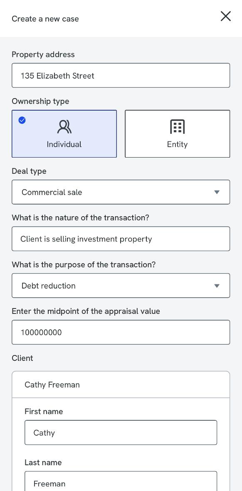The width and height of the screenshot is (242, 491).
Task: Collapse the Cathy Freeman client header
Action: [x=121, y=385]
